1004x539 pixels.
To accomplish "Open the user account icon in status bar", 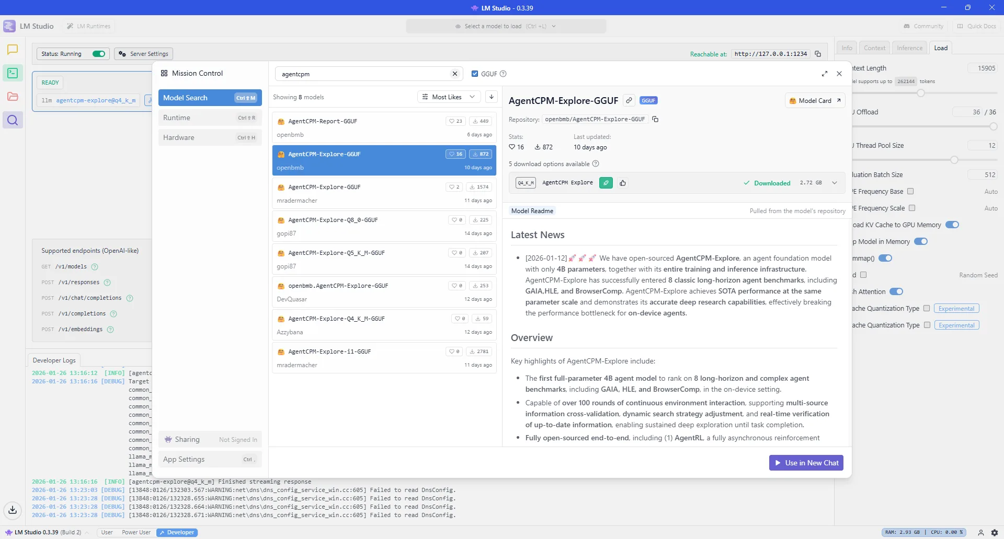I will pos(981,532).
